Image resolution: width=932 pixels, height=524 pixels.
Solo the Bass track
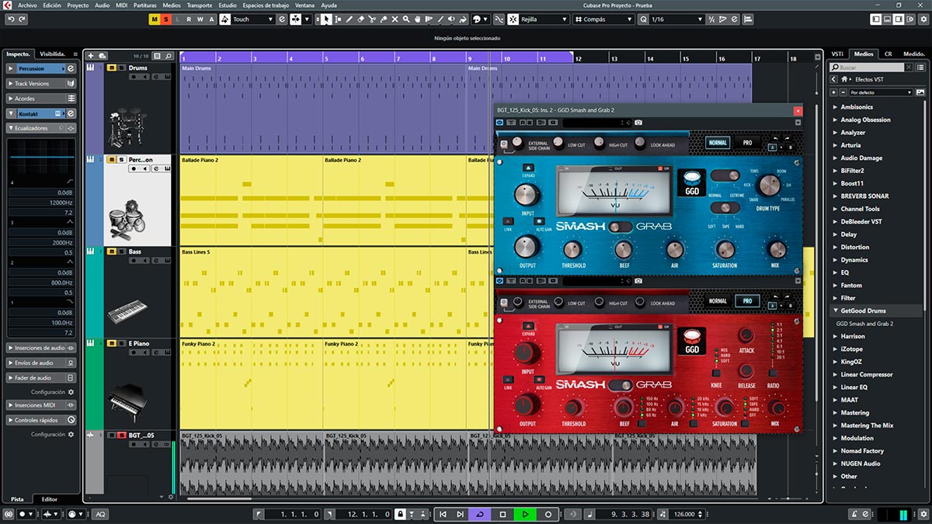[x=120, y=252]
